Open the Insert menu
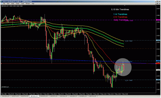Viewport: 161px width, 98px height. point(13,4)
